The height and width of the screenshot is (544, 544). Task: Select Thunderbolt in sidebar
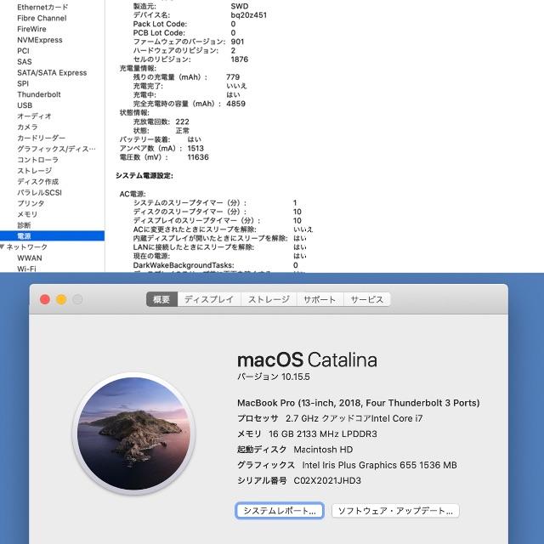pyautogui.click(x=39, y=94)
